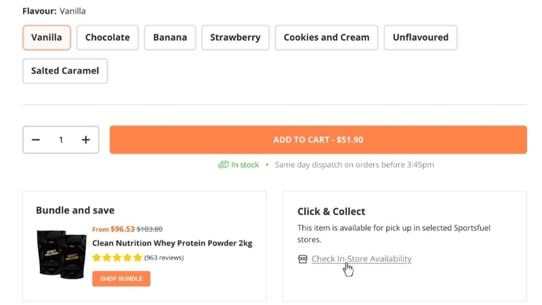Select the Vanilla flavour option
This screenshot has height=305, width=542.
point(47,38)
